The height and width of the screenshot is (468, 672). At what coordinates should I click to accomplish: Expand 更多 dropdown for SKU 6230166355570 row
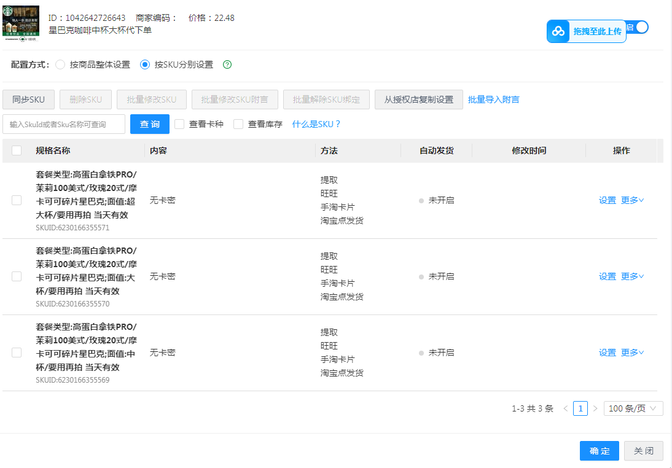tap(632, 276)
